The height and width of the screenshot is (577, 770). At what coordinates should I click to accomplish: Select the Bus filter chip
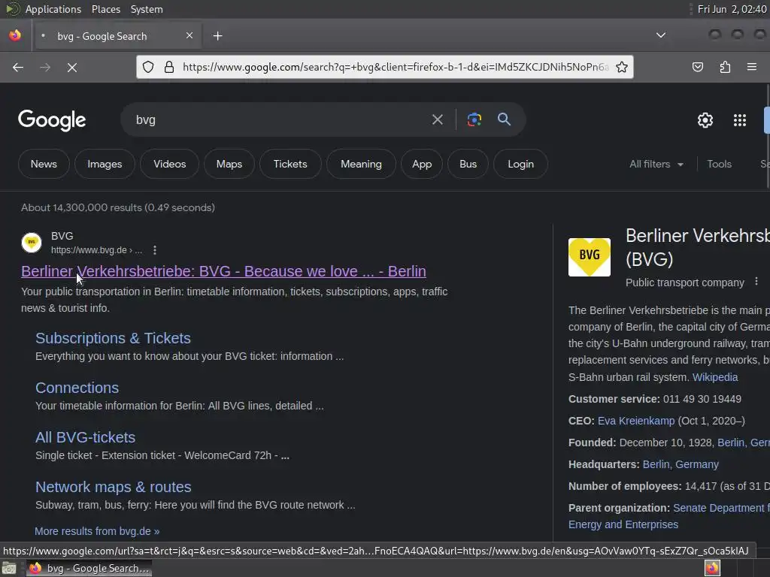coord(468,164)
